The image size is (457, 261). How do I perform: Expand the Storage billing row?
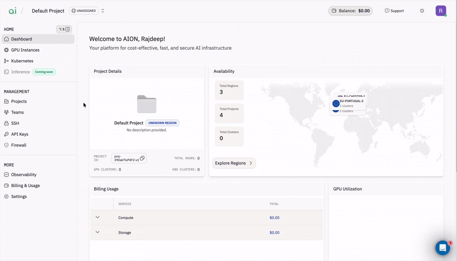click(97, 232)
